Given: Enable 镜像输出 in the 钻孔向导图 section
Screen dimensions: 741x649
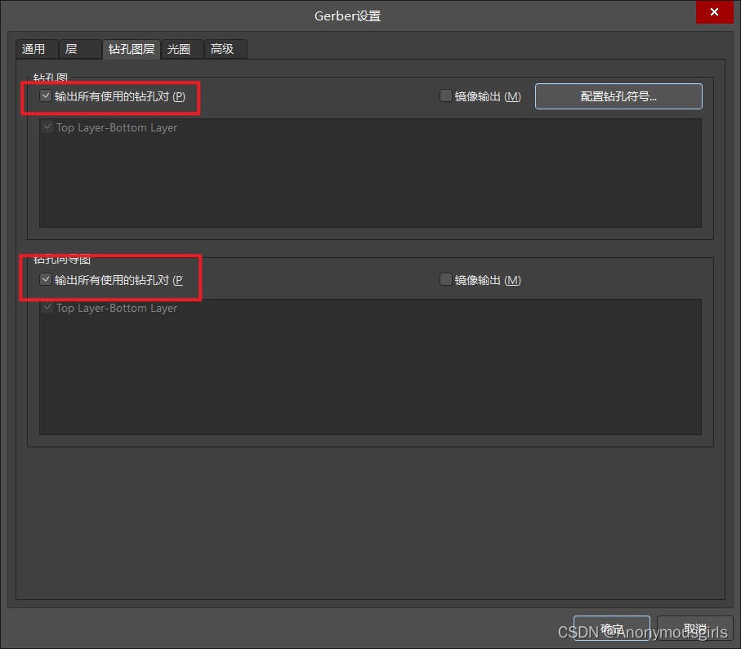Looking at the screenshot, I should [x=446, y=280].
